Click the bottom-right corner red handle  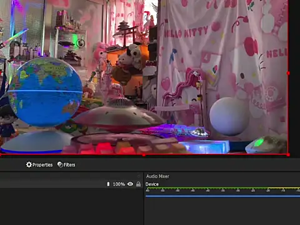point(288,155)
